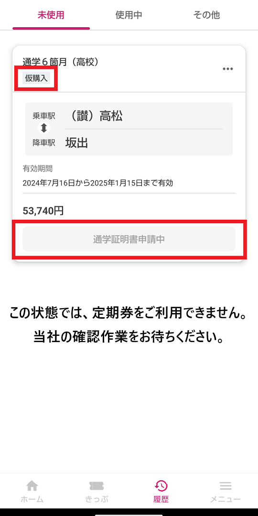258x516 pixels.
Task: Tap the メニュー label in bottom navigation
Action: coord(226,499)
